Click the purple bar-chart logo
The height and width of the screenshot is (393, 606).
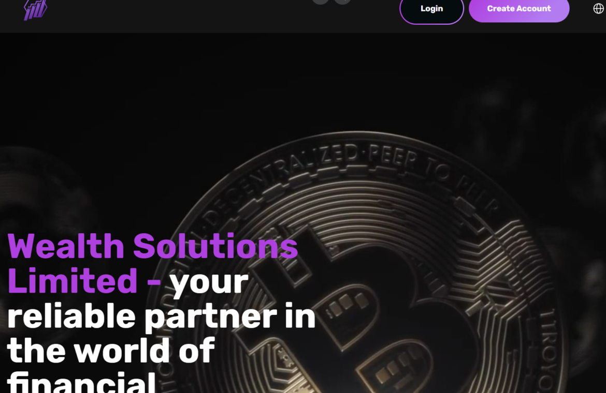pyautogui.click(x=35, y=9)
